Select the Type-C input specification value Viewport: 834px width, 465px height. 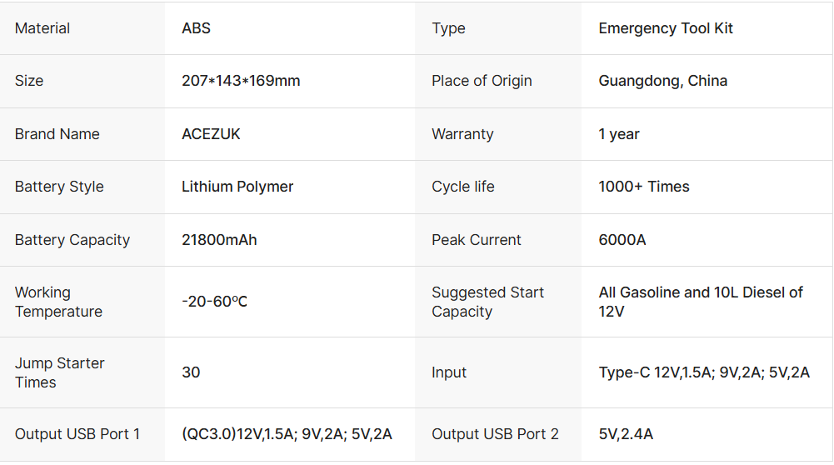[704, 372]
